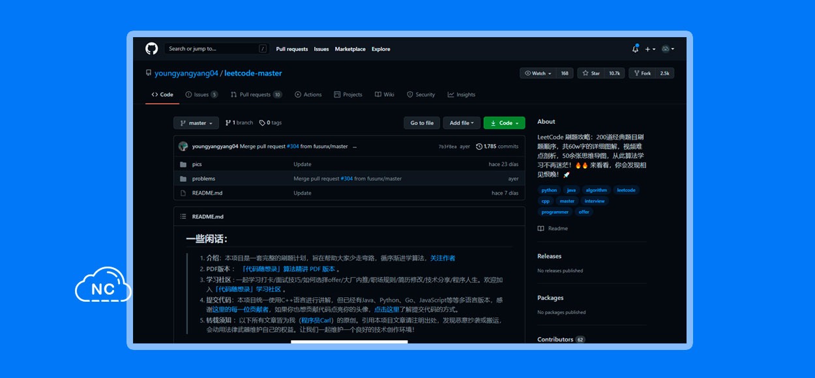Select the java topic tag
Image resolution: width=815 pixels, height=378 pixels.
[x=571, y=190]
